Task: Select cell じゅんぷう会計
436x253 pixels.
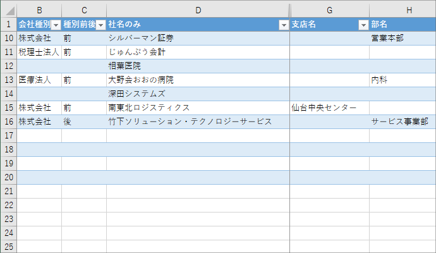Action: coord(198,52)
